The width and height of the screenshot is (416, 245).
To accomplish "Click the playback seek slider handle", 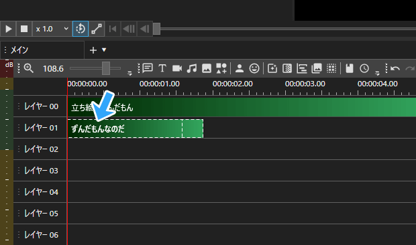I will click(156, 29).
